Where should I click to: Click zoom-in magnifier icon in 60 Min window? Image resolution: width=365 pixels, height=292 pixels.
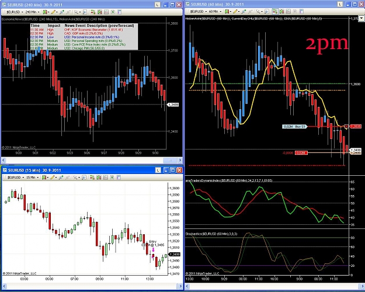pyautogui.click(x=267, y=12)
